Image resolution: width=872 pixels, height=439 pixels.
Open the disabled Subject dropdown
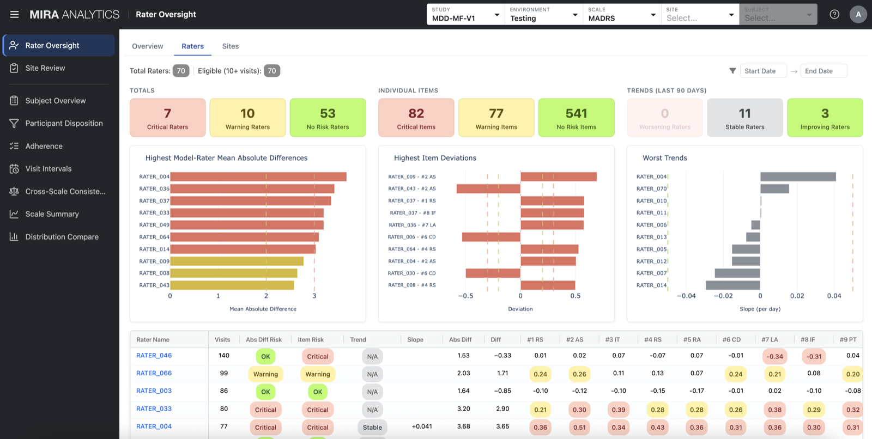point(778,15)
